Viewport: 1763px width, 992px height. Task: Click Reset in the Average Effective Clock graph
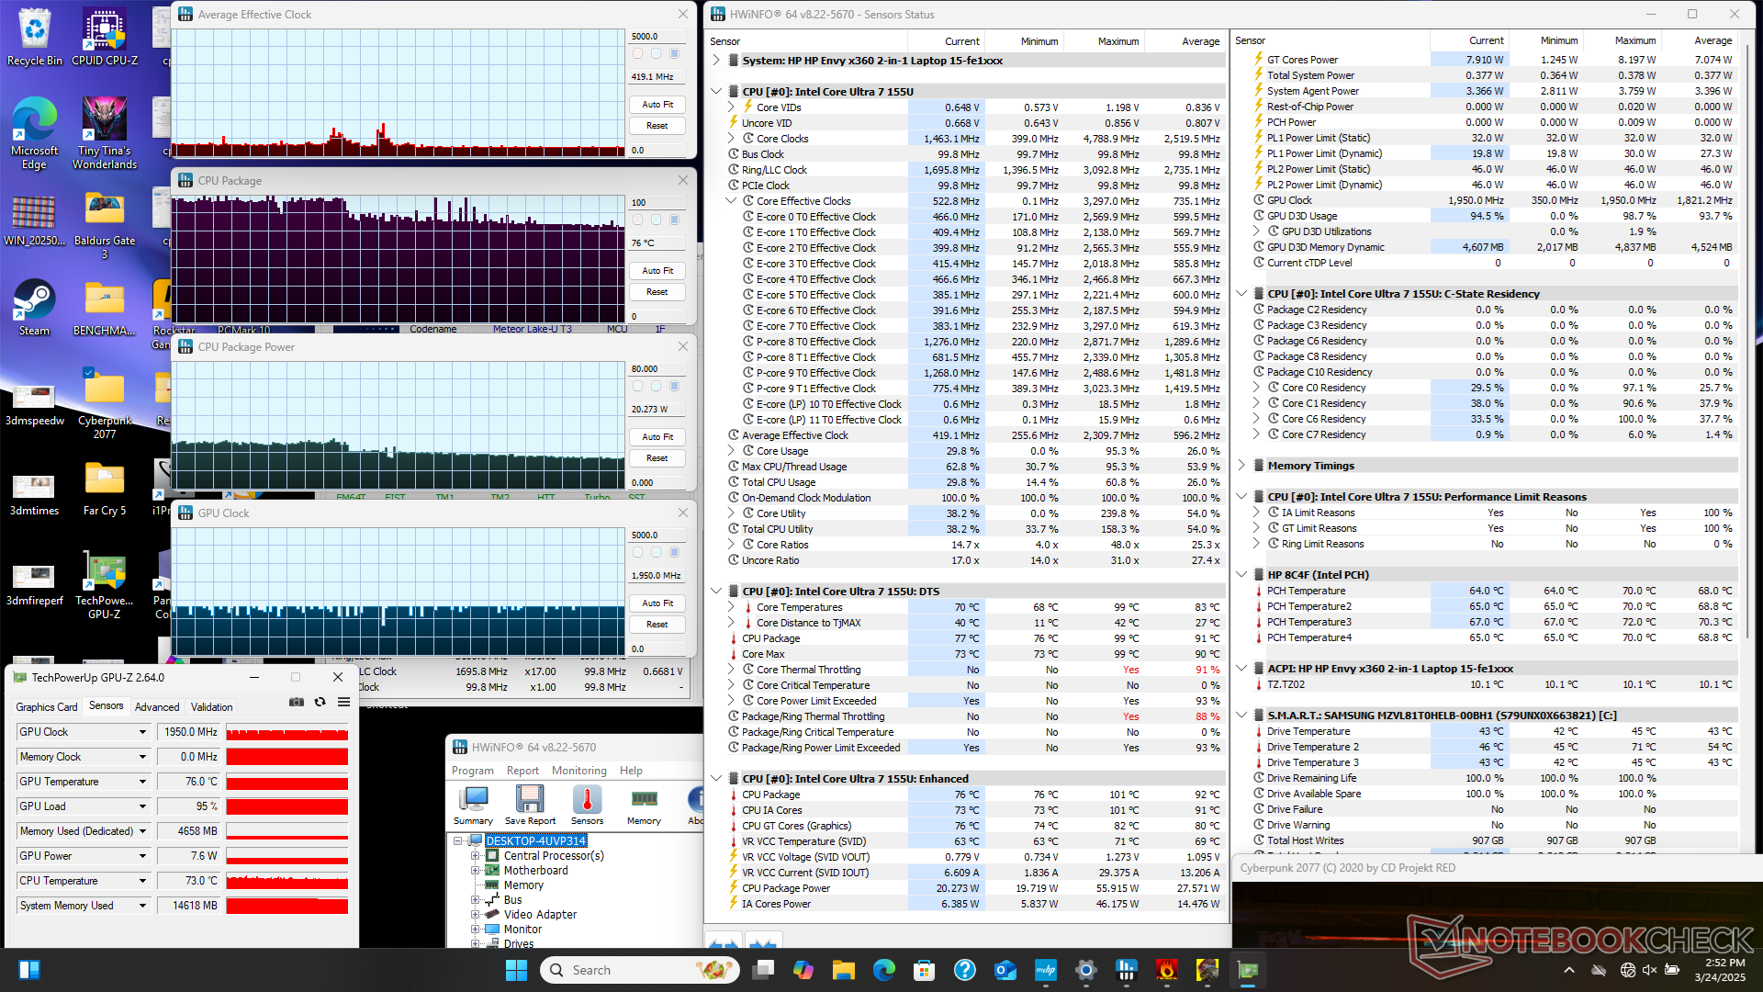(657, 126)
